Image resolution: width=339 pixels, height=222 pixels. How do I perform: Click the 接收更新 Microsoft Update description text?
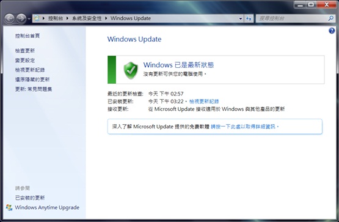pos(216,109)
